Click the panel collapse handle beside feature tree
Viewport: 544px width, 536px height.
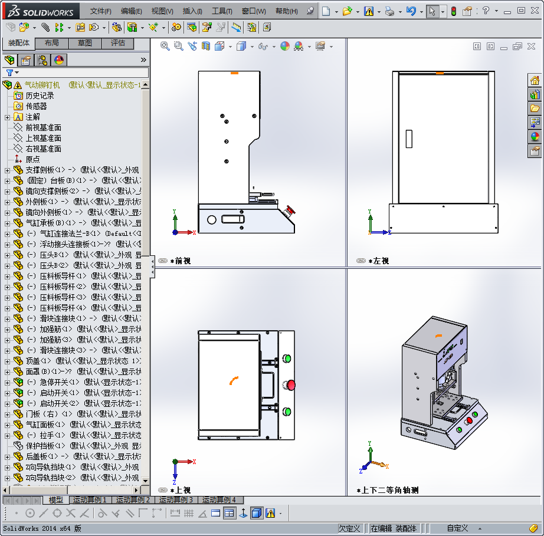(x=152, y=267)
